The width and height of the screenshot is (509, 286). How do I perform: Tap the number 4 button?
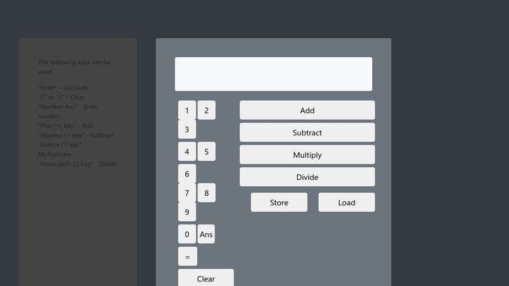(x=186, y=152)
